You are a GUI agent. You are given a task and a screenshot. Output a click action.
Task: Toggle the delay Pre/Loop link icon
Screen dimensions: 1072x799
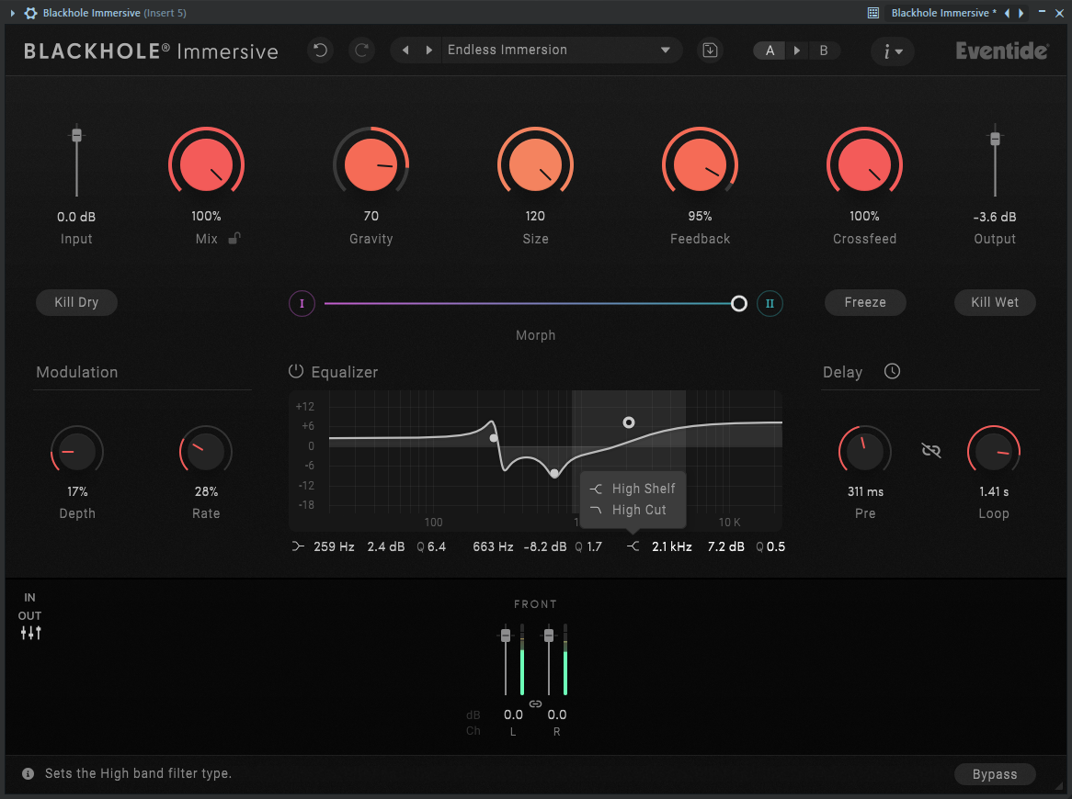930,450
